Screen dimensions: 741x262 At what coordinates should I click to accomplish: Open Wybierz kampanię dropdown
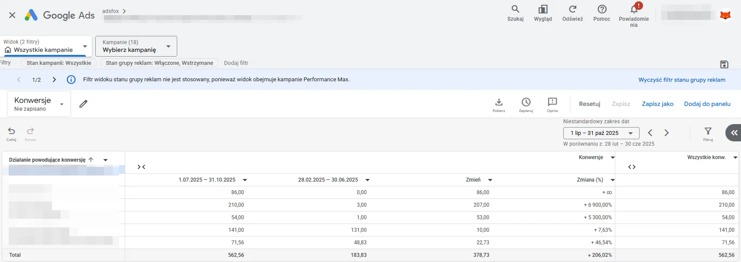[x=136, y=46]
